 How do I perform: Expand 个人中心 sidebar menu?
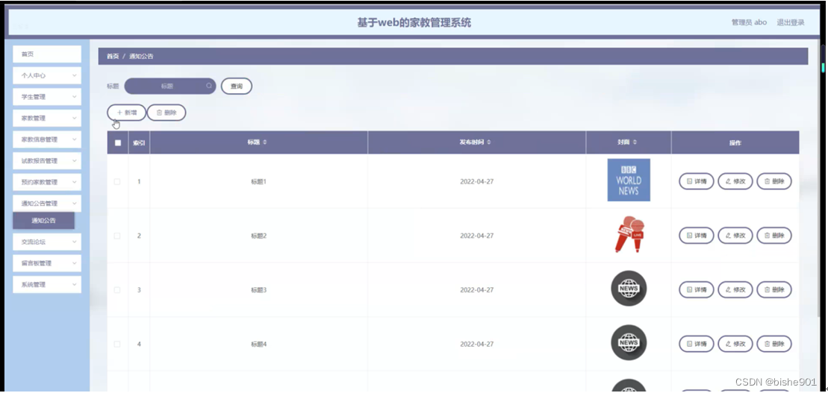coord(47,75)
